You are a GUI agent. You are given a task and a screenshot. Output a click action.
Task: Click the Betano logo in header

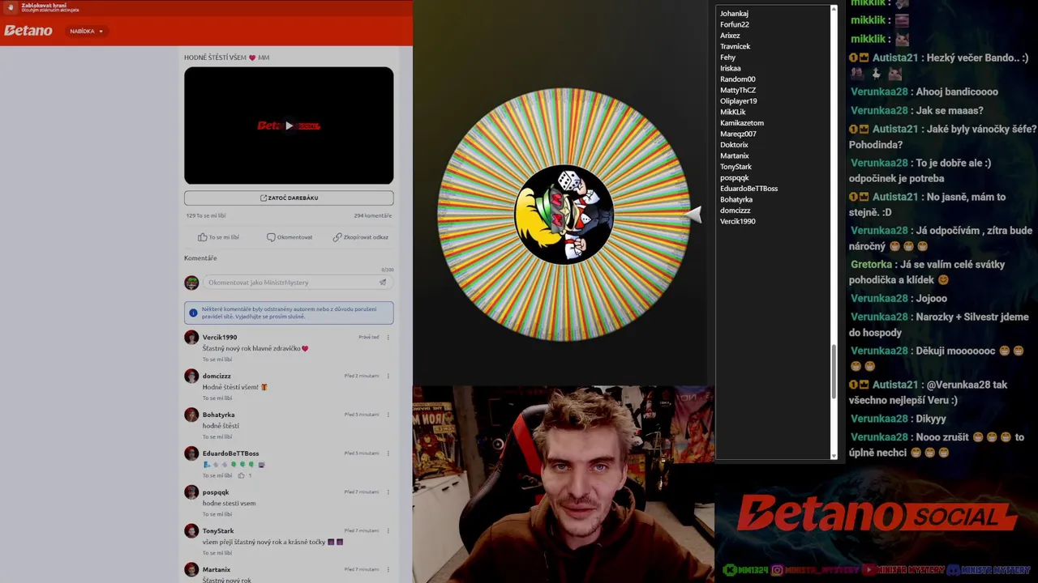pos(28,31)
